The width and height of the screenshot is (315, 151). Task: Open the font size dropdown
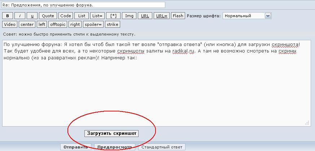tap(247, 16)
